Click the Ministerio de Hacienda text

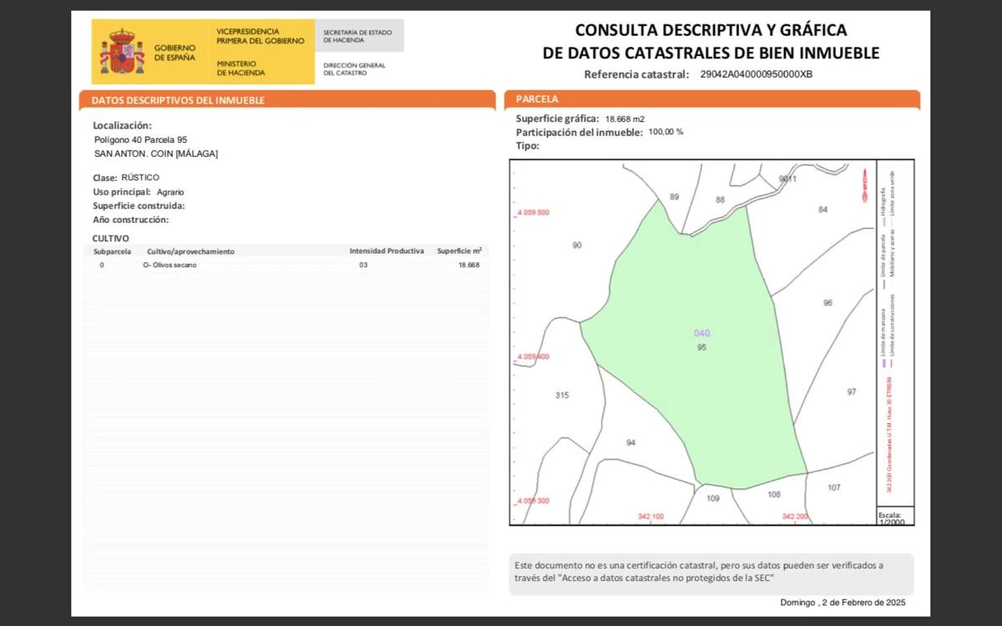coord(240,68)
